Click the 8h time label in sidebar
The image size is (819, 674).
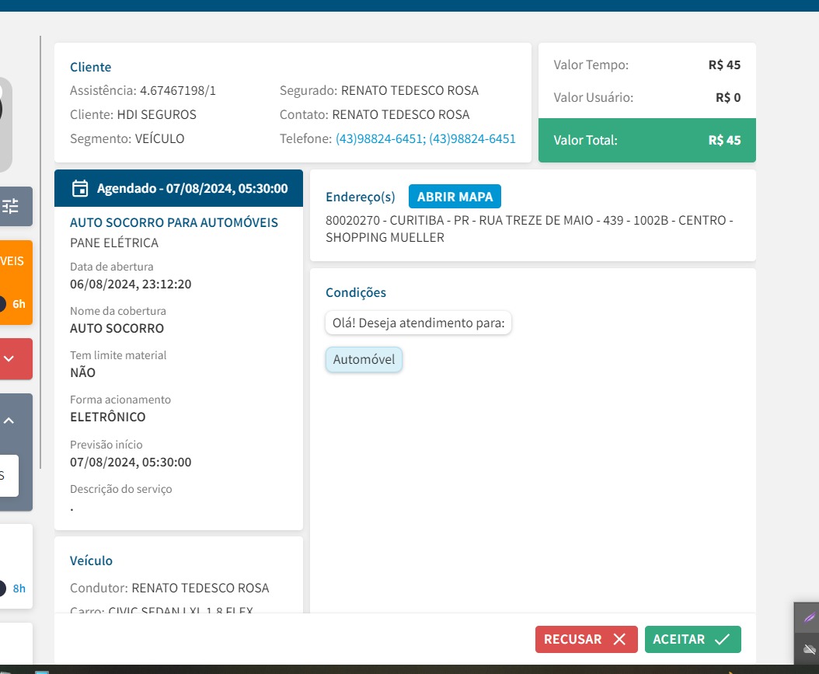pos(19,588)
